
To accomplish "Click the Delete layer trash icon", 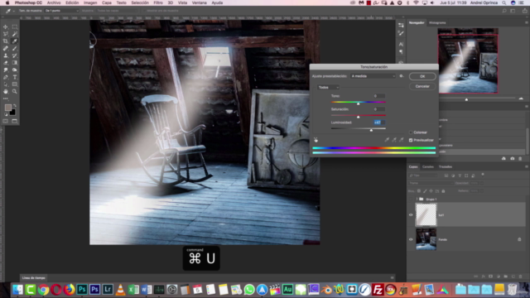I will (521, 276).
